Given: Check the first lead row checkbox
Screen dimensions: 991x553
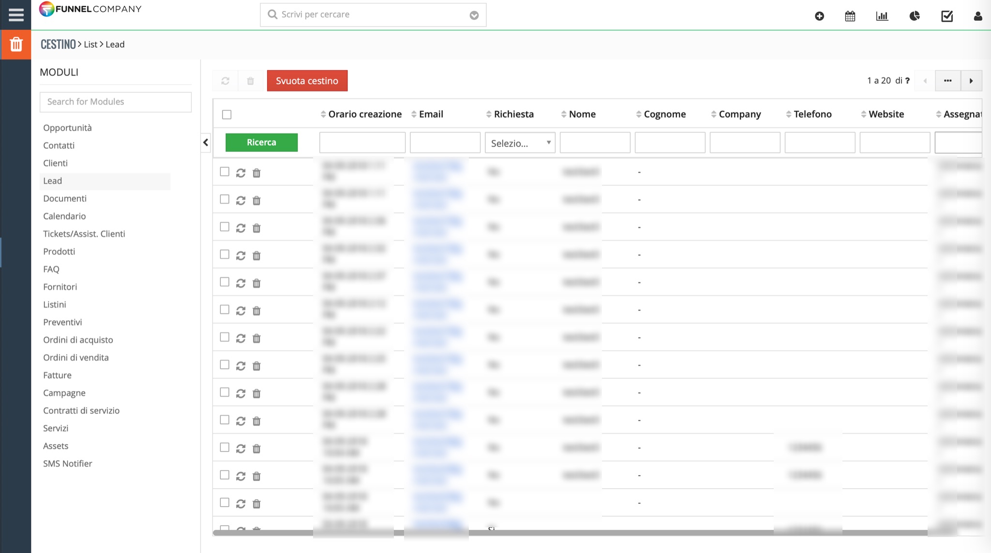Looking at the screenshot, I should 225,172.
